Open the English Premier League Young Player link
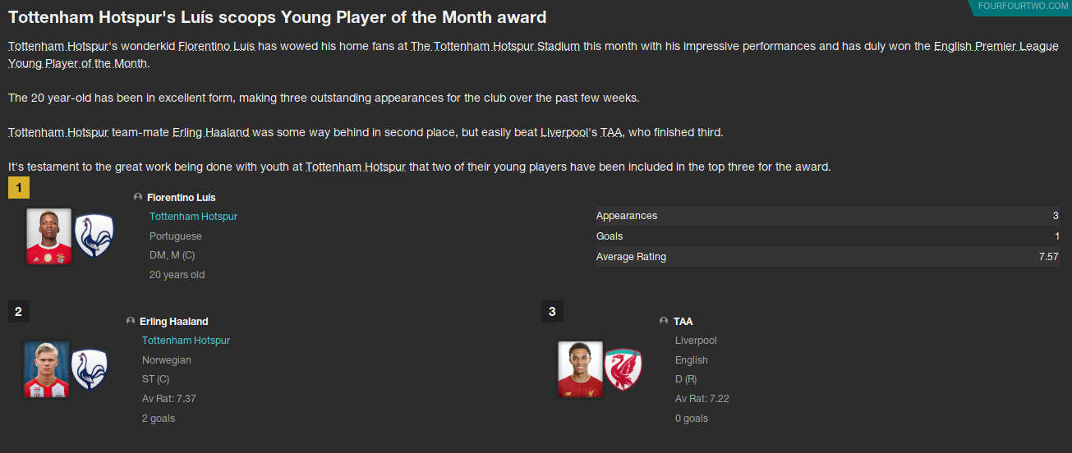 [996, 47]
